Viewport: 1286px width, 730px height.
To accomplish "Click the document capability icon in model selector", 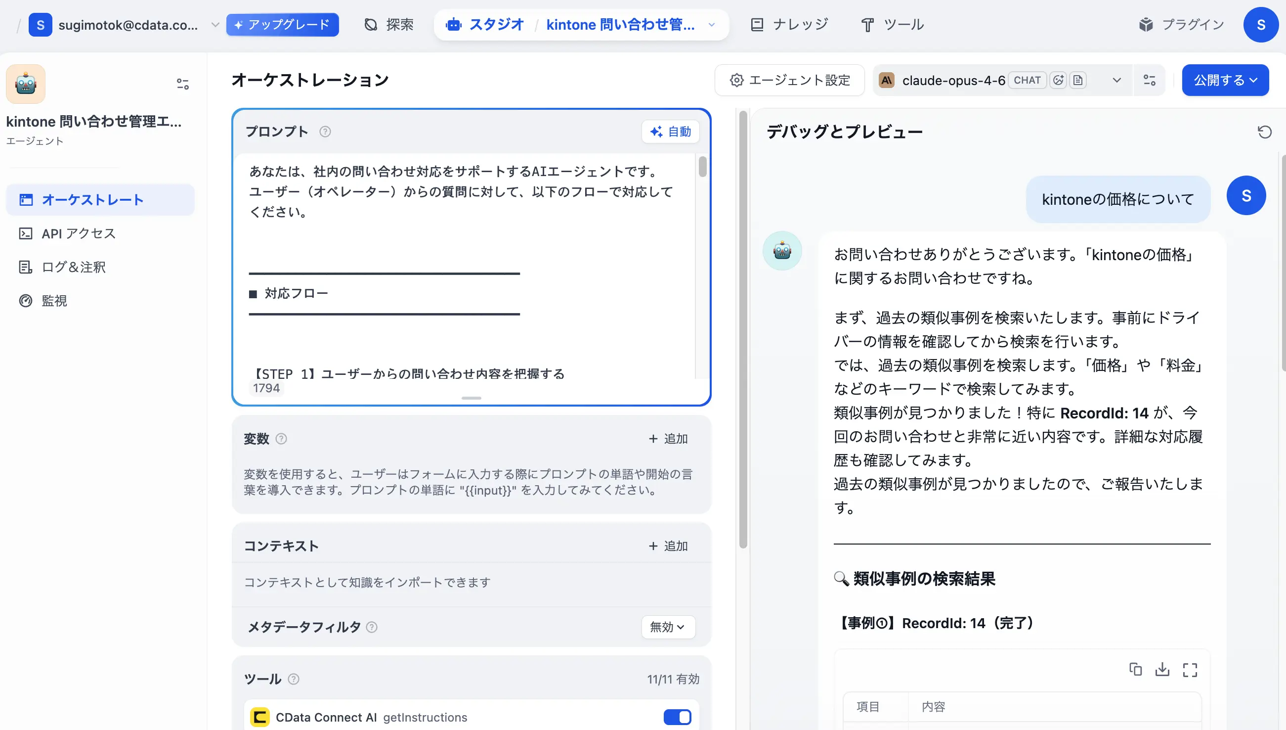I will pyautogui.click(x=1078, y=80).
